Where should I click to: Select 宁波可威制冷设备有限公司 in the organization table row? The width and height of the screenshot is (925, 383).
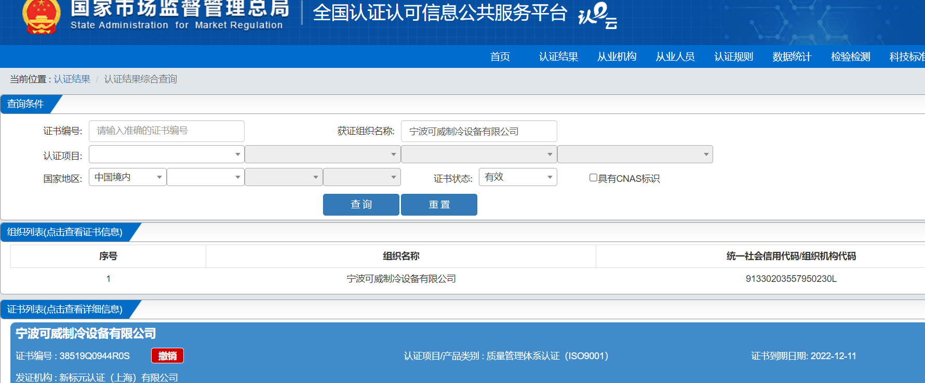pos(401,279)
